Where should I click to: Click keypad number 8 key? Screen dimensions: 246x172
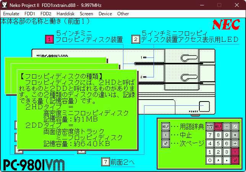click(x=218, y=135)
